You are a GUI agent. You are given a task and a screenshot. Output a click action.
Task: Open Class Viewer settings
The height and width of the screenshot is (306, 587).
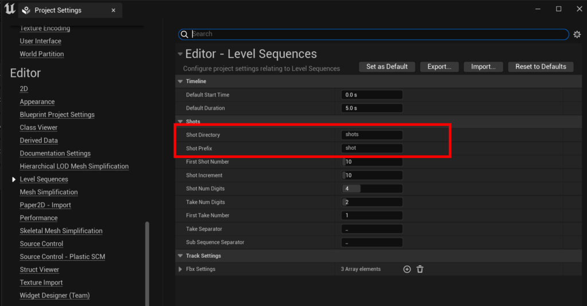point(38,127)
